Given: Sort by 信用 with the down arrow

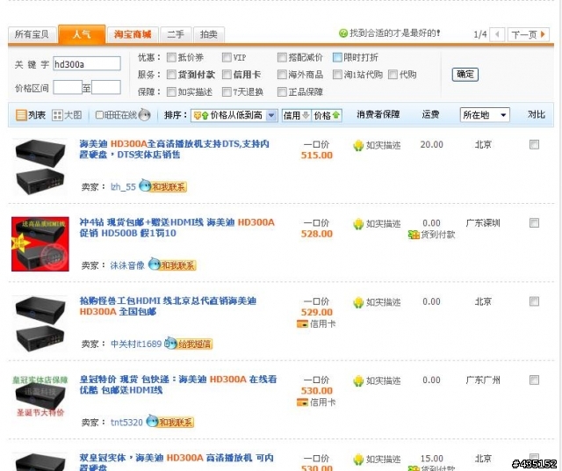Looking at the screenshot, I should tap(296, 115).
